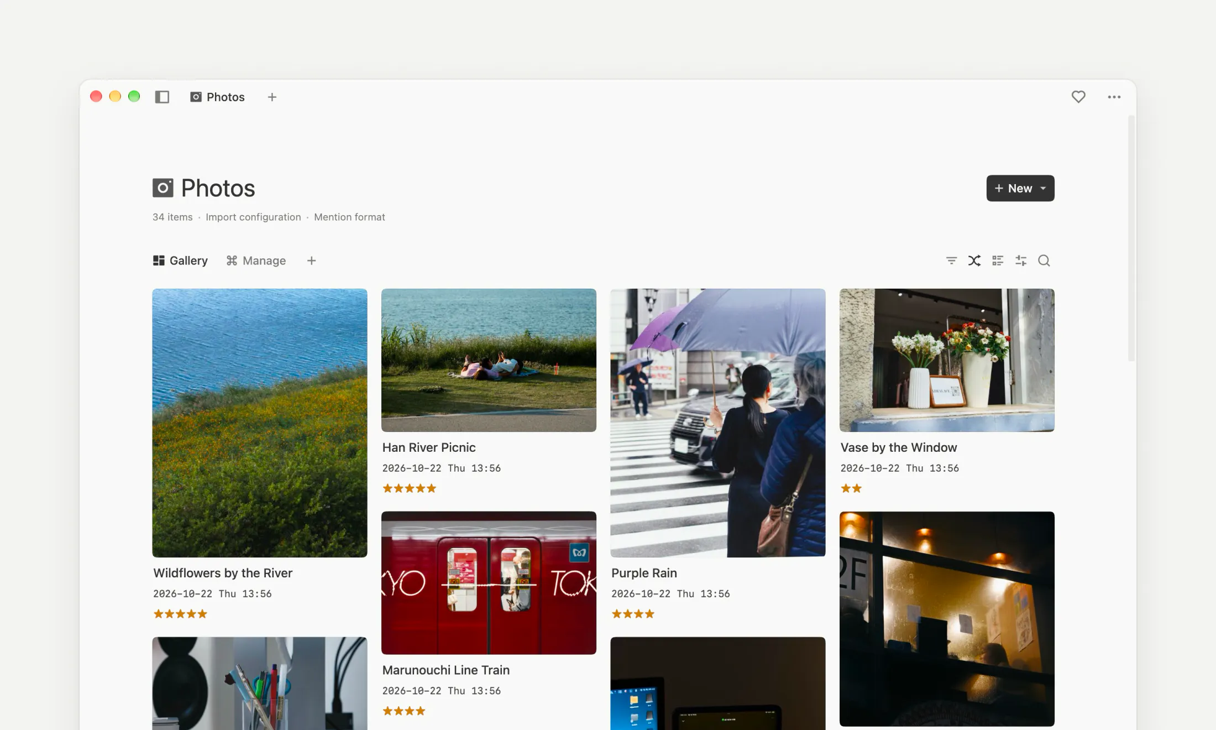Add a new view with the plus icon
The width and height of the screenshot is (1216, 730).
(x=312, y=260)
